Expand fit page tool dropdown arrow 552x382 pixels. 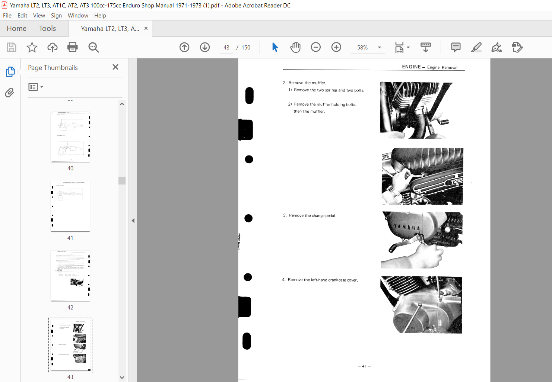[x=408, y=47]
